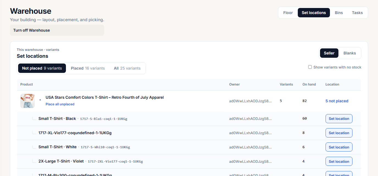Collapse the USA Stars Comfort Colors product row
Screen dimensions: 378x176
[40, 100]
